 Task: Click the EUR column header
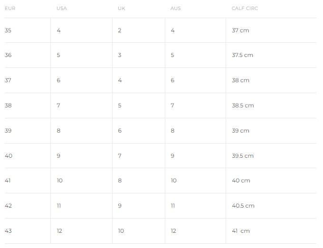click(x=10, y=9)
